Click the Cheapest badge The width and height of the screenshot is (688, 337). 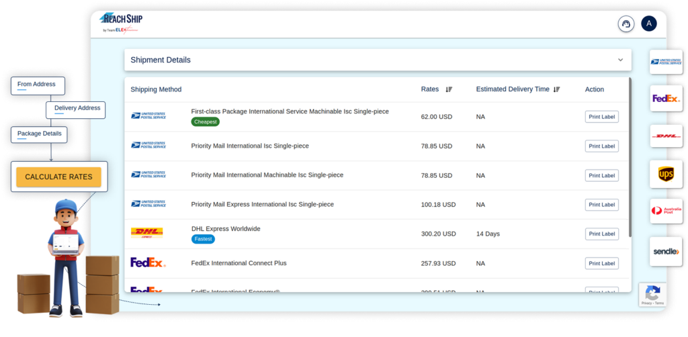206,122
